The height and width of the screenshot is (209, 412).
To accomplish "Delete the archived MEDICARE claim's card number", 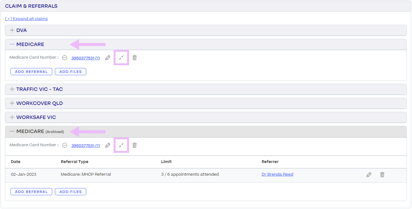I will coord(135,145).
